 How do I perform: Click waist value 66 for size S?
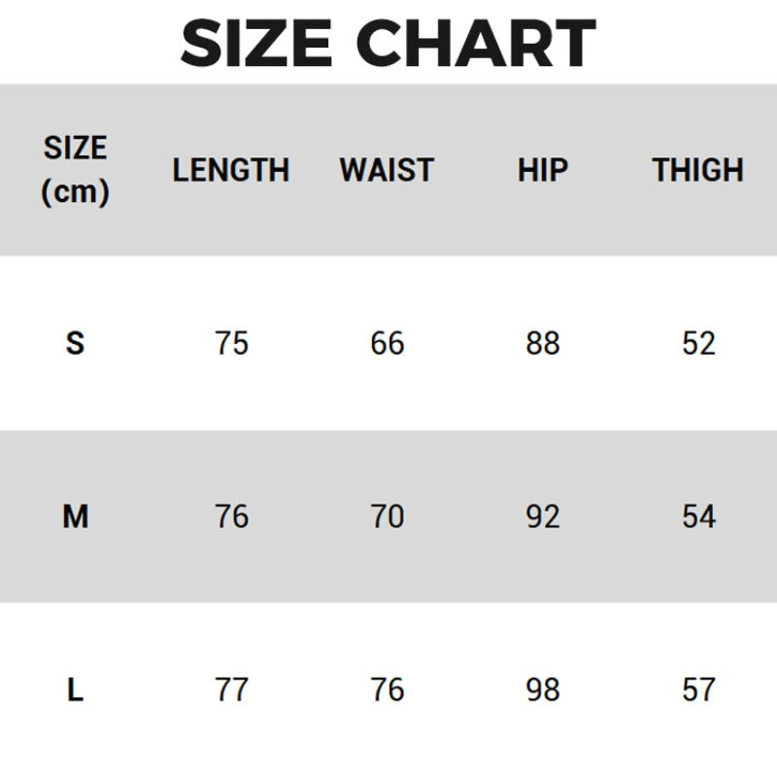(387, 343)
